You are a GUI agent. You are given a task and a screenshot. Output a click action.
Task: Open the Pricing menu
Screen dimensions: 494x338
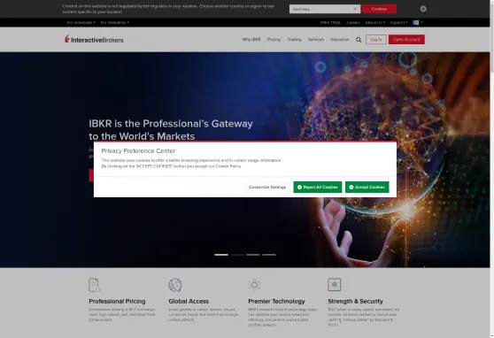point(274,40)
